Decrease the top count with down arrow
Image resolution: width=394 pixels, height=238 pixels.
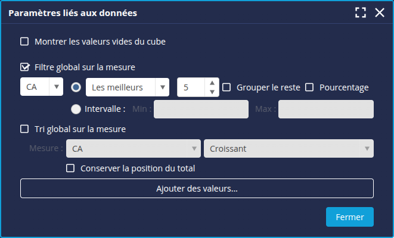pyautogui.click(x=212, y=92)
